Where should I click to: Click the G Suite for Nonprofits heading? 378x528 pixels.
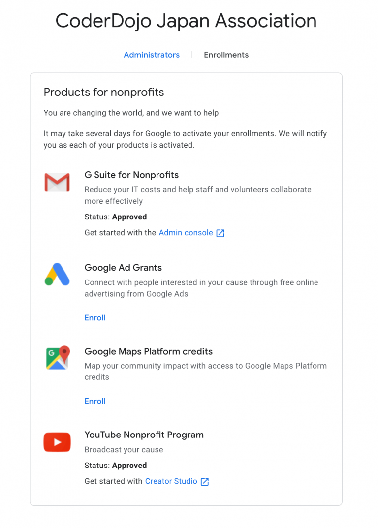coord(131,175)
